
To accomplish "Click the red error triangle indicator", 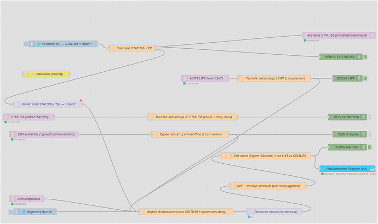I will click(x=81, y=100).
